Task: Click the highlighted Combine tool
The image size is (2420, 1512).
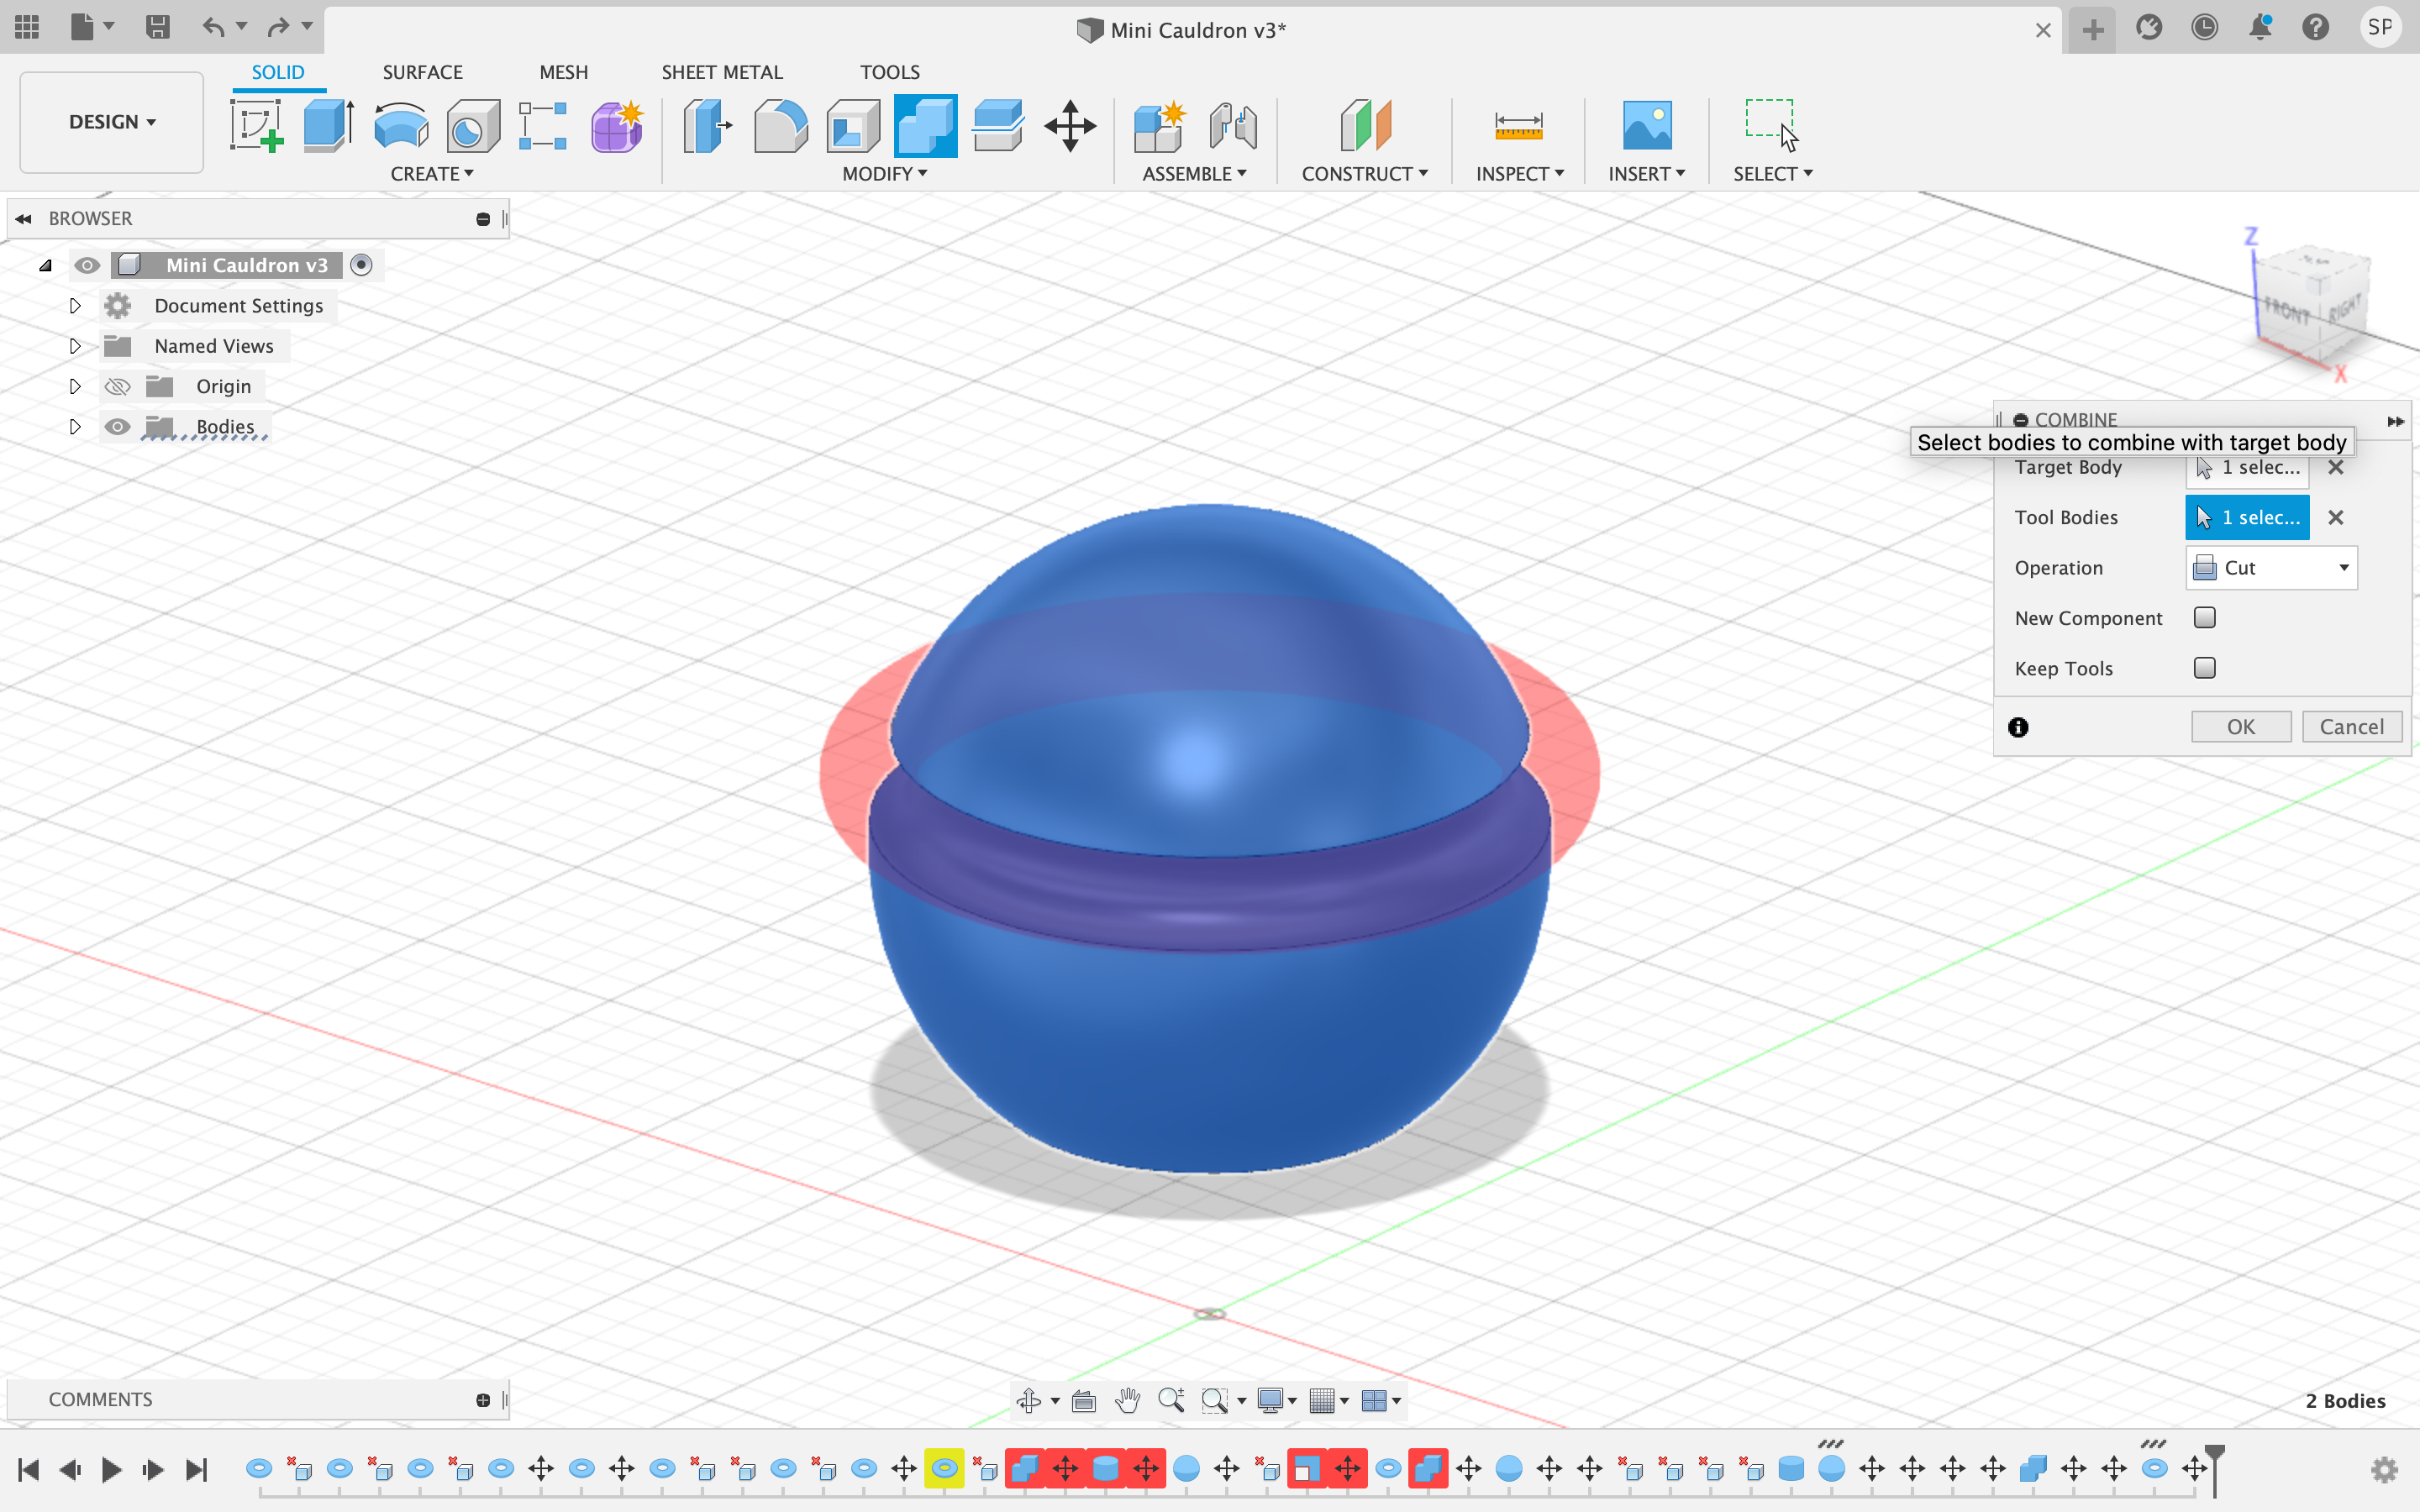Action: click(x=926, y=126)
